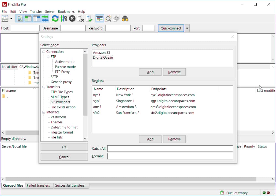The image size is (276, 196).
Task: Open the Help menu
Action: click(x=81, y=12)
